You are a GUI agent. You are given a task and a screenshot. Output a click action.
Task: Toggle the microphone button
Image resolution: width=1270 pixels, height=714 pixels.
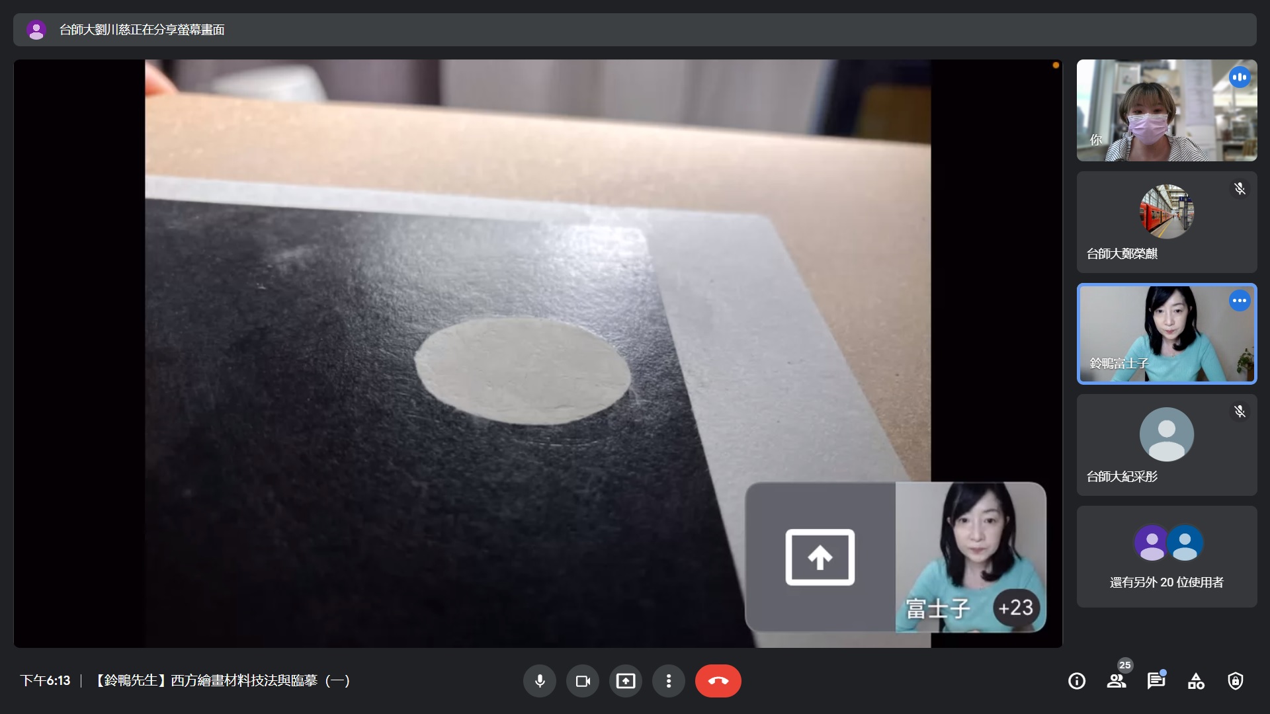pyautogui.click(x=540, y=681)
